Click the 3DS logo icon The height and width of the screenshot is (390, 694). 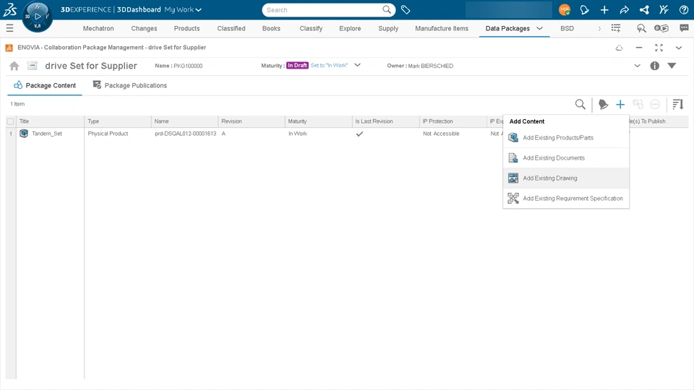pyautogui.click(x=9, y=9)
